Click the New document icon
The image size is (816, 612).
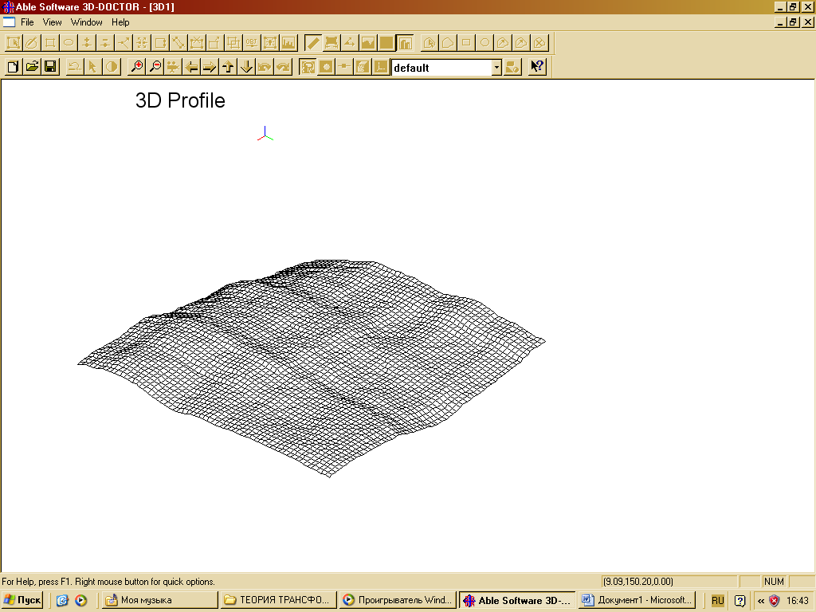(x=13, y=67)
